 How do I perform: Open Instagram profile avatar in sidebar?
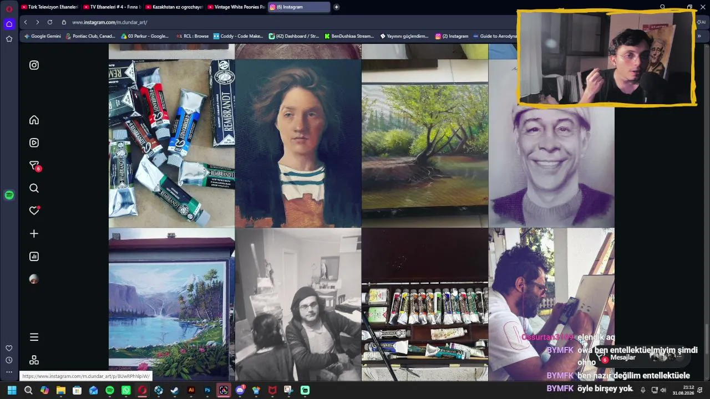[x=34, y=279]
